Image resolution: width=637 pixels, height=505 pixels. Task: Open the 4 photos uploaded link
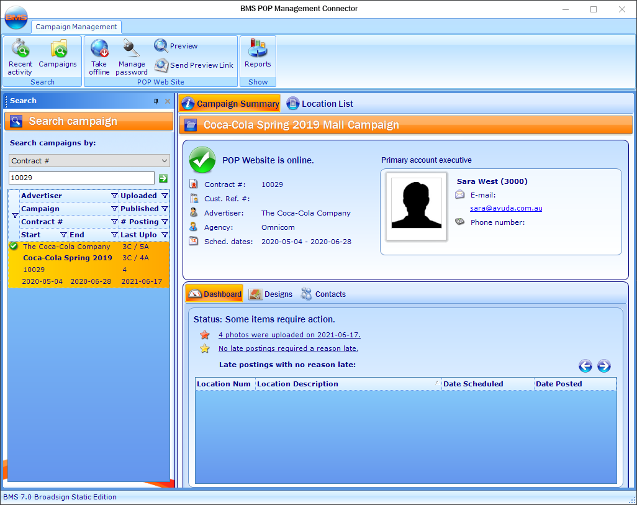click(x=289, y=335)
